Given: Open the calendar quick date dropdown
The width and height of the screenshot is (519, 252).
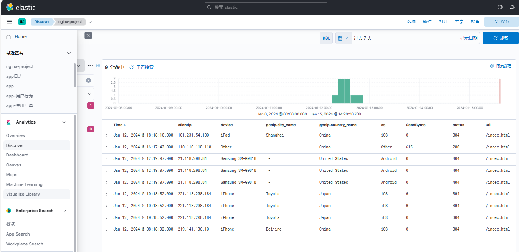Looking at the screenshot, I should (x=343, y=38).
